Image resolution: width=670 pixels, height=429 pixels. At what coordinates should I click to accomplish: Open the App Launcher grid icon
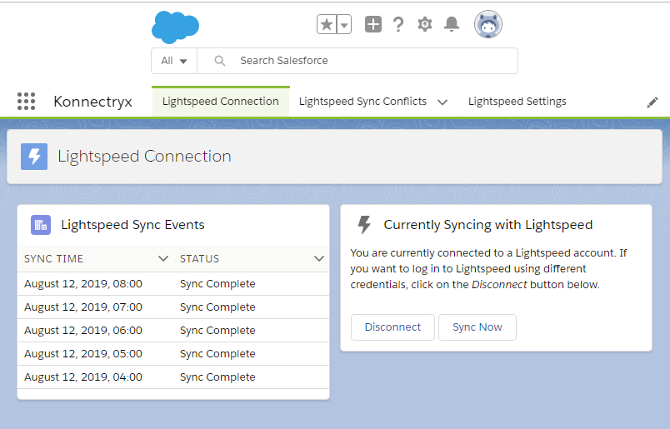point(26,102)
